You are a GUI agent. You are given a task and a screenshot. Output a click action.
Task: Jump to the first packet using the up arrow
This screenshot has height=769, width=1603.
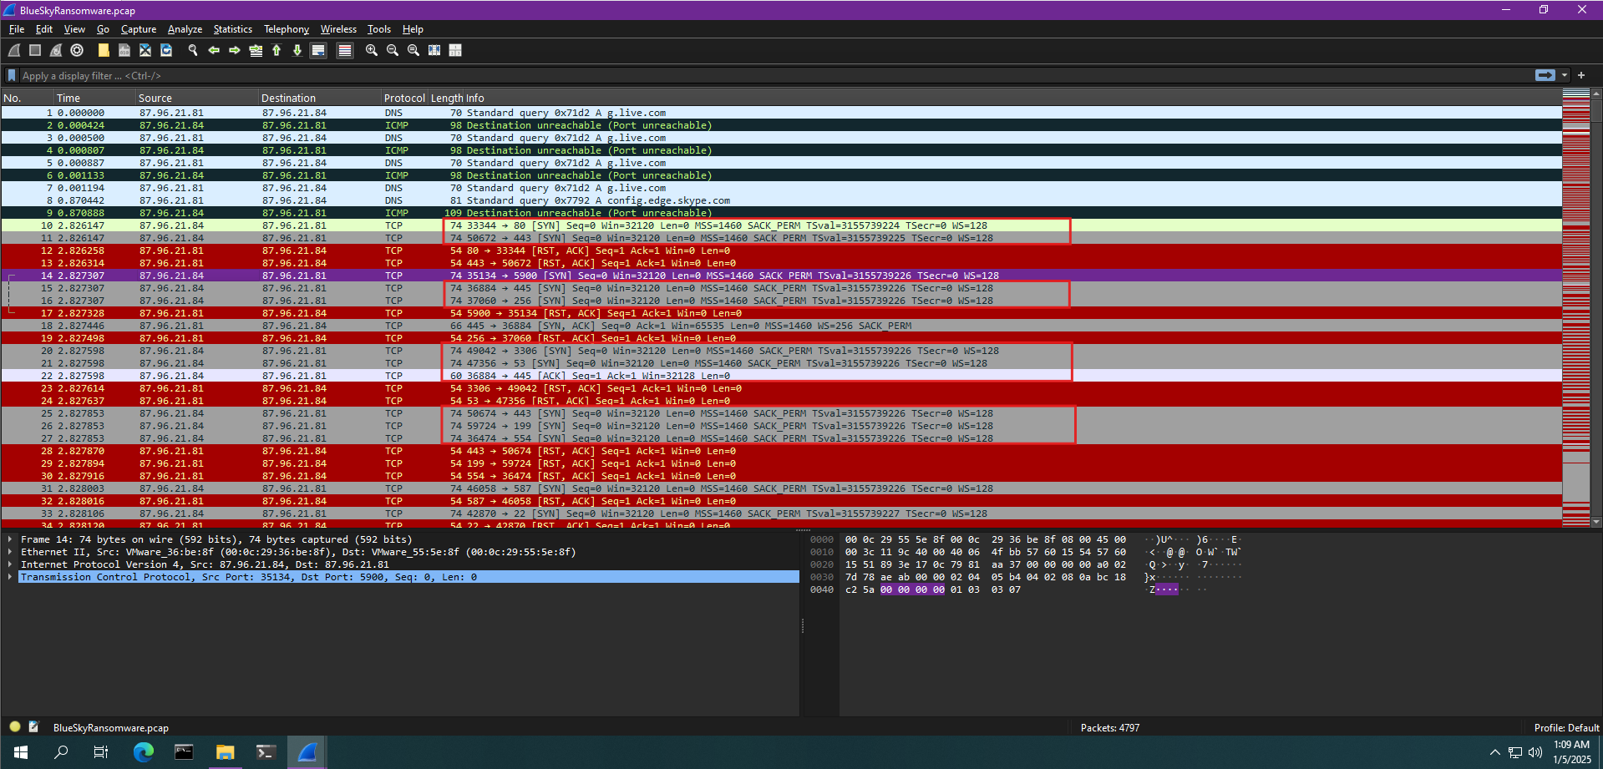click(x=276, y=51)
